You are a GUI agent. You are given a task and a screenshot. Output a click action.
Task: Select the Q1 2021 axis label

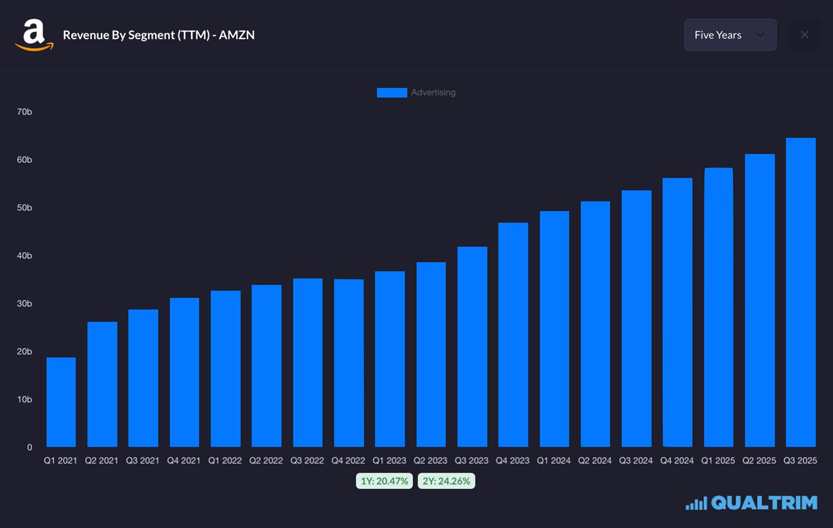tap(60, 460)
